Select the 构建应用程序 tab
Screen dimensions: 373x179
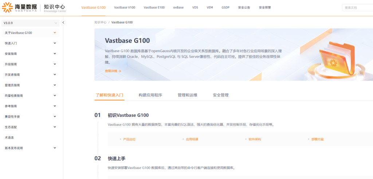(x=150, y=95)
